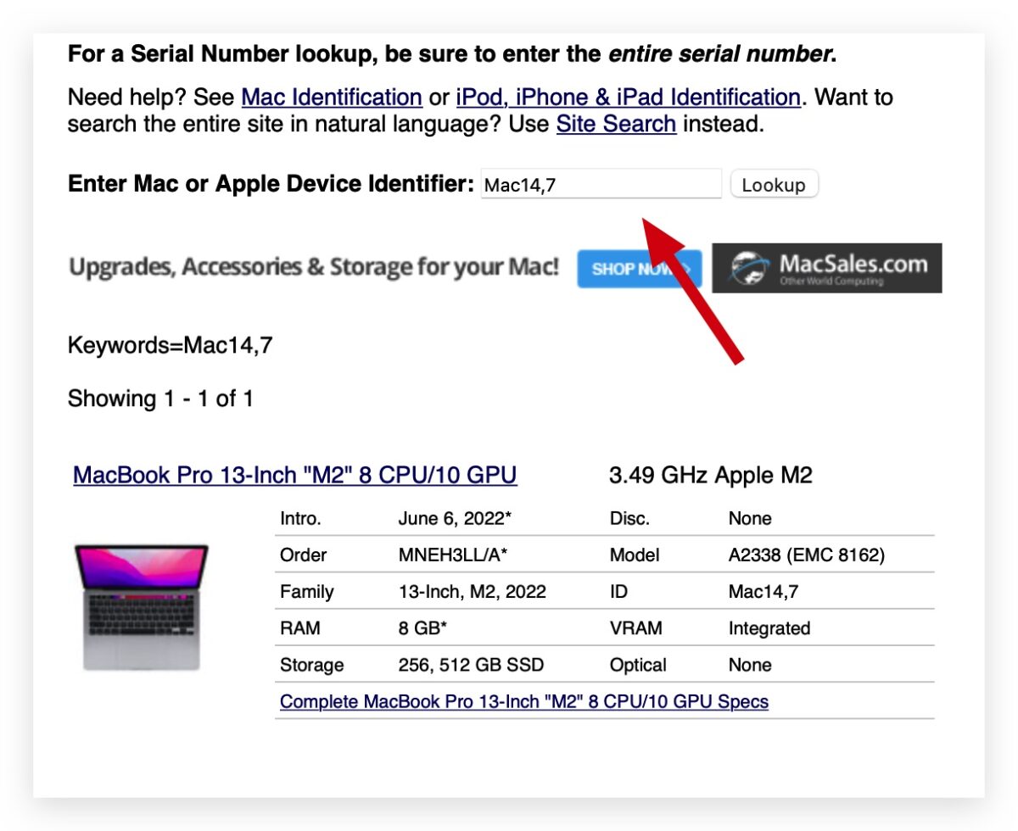Select the family value 13-Inch, M2, 2022

point(473,592)
